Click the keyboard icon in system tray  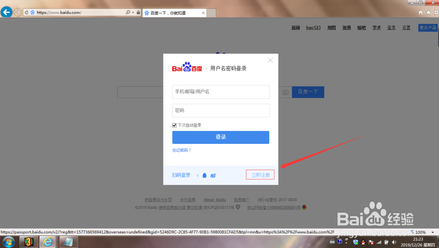[332, 241]
